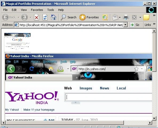Image resolution: width=158 pixels, height=128 pixels.
Task: Expand the address bar dropdown arrow
Action: 125,25
